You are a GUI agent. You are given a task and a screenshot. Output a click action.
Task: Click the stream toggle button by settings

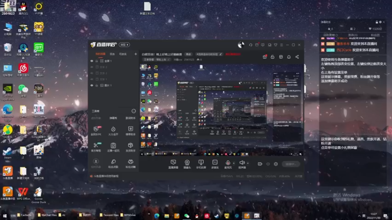(291, 164)
